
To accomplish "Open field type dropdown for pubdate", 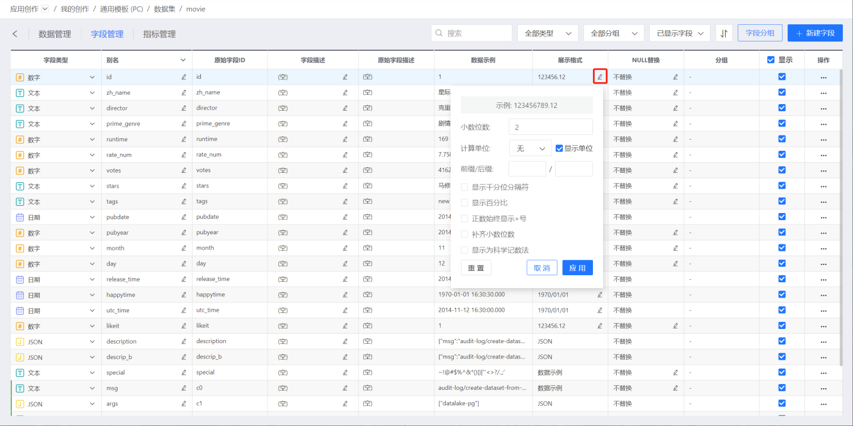I will 92,217.
